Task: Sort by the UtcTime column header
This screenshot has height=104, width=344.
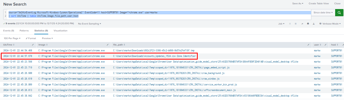Action: pyautogui.click(x=9, y=45)
